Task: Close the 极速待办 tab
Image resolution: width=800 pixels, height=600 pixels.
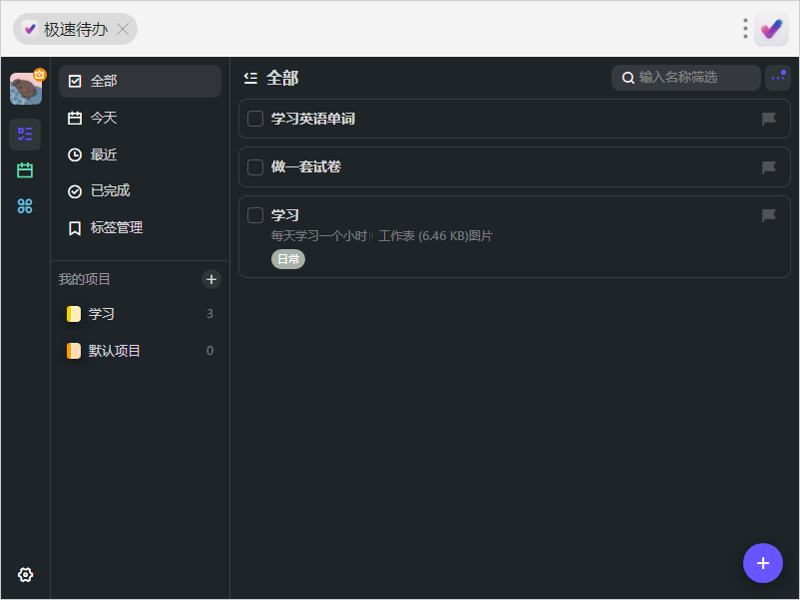Action: click(123, 29)
